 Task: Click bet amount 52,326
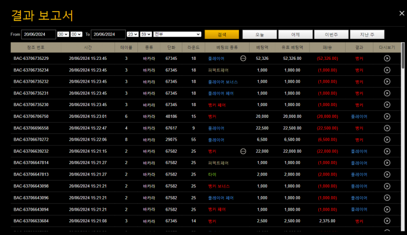pos(262,58)
